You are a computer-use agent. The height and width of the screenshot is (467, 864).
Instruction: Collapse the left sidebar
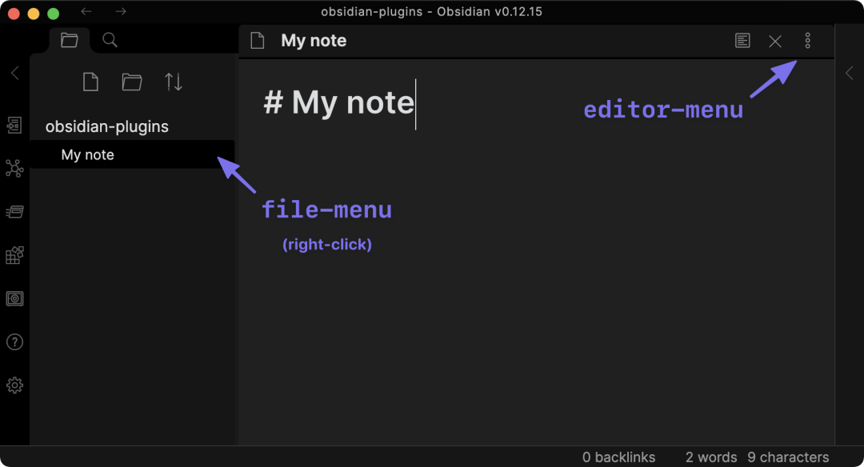pos(15,73)
